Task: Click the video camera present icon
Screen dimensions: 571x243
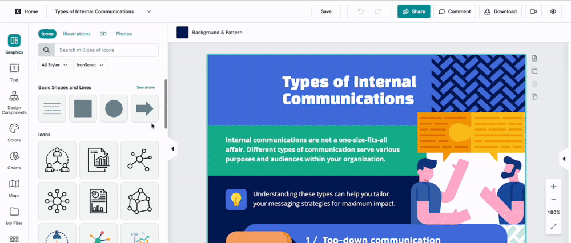Action: click(533, 11)
